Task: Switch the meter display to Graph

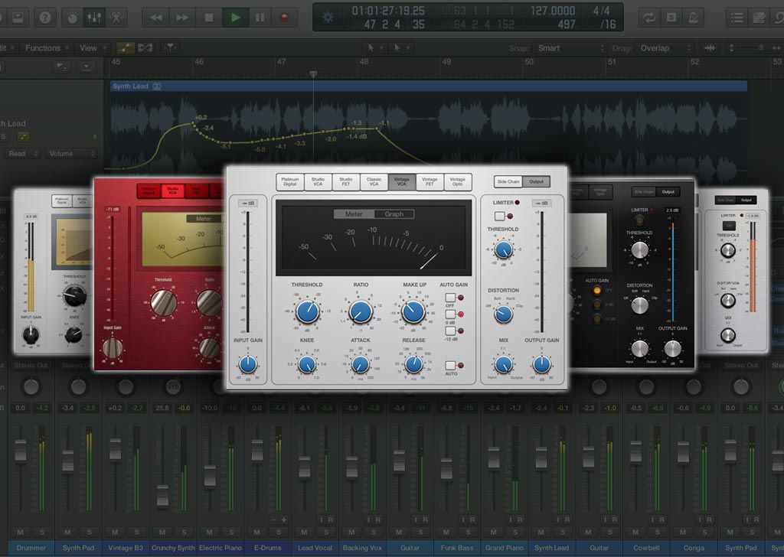Action: tap(394, 214)
